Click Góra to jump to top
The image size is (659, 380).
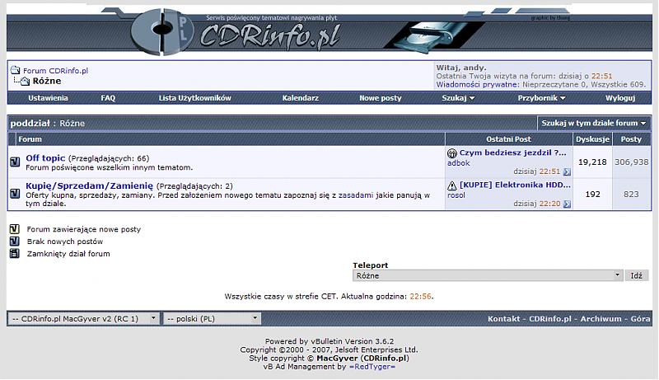pyautogui.click(x=641, y=319)
